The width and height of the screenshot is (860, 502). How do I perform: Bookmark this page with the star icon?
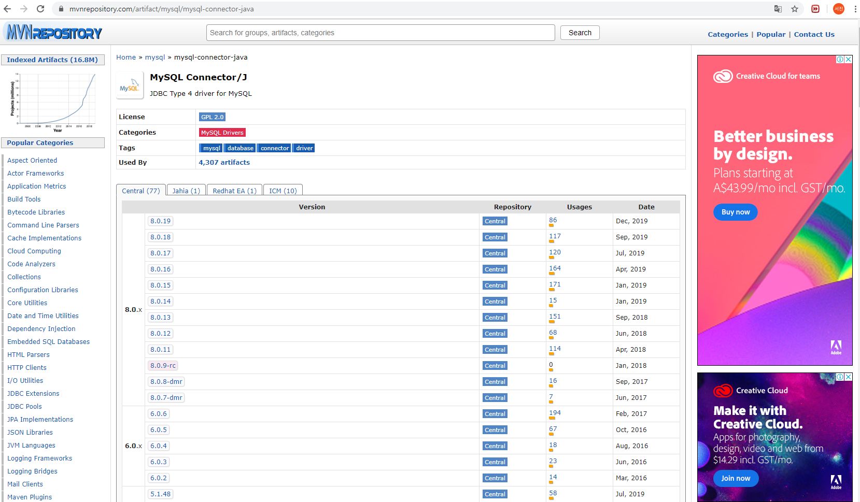click(x=795, y=9)
